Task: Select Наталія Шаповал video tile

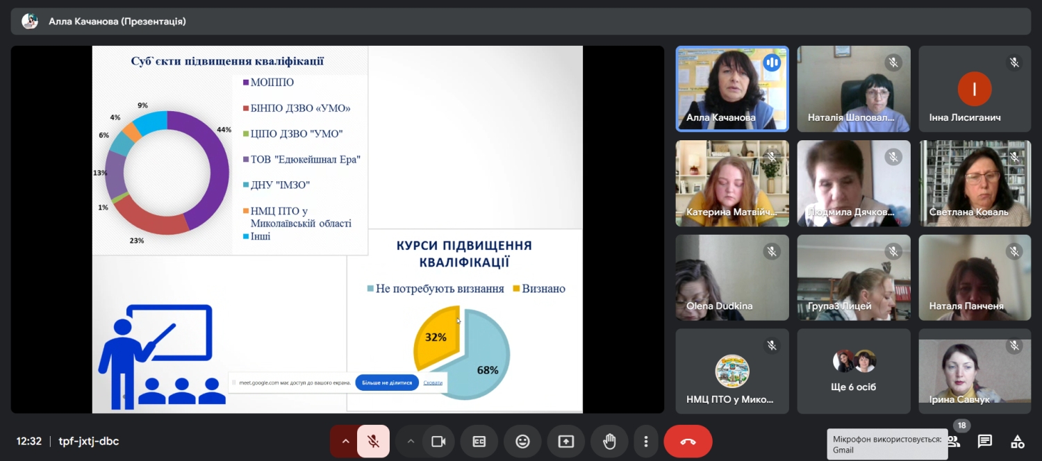Action: (854, 89)
